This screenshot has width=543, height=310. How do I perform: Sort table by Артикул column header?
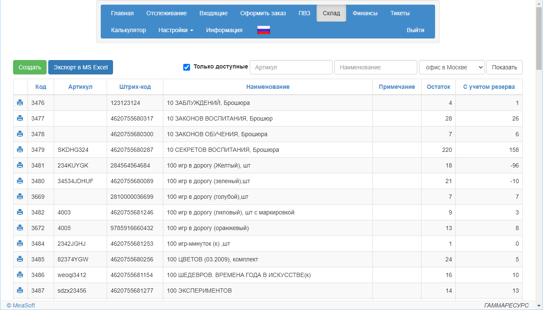80,87
